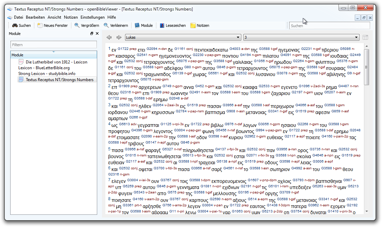Image resolution: width=382 pixels, height=227 pixels.
Task: Click Strong's number G1722 in verse 1
Action: point(123,49)
